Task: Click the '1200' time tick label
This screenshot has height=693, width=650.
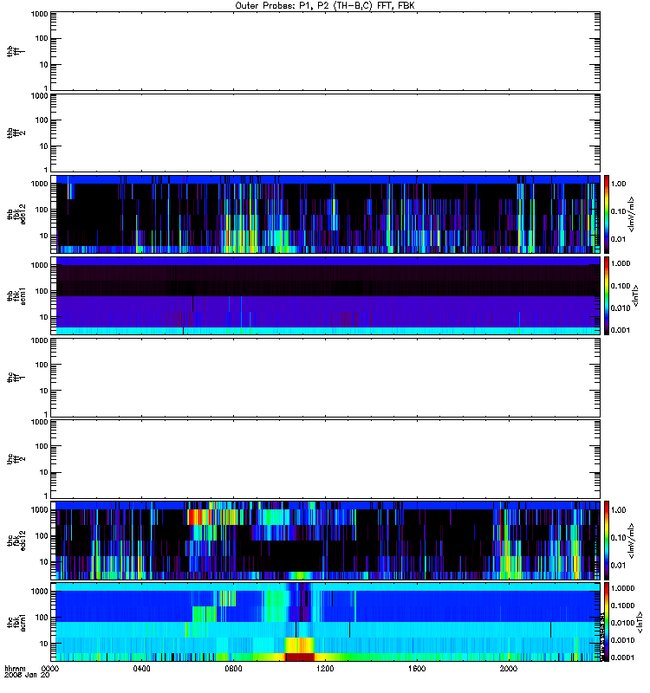Action: click(325, 668)
